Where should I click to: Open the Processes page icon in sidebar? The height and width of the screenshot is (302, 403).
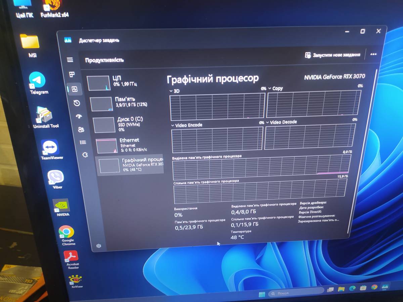(x=72, y=74)
